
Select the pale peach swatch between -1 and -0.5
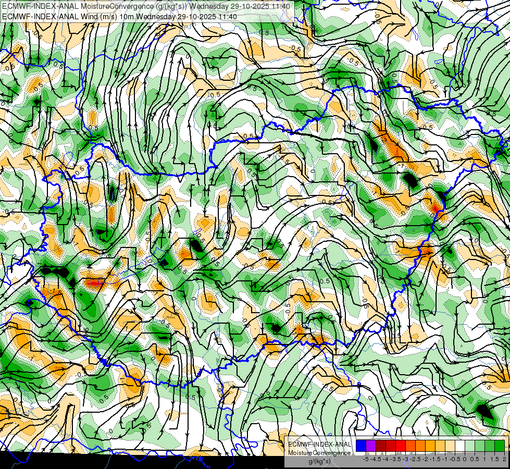(450, 446)
